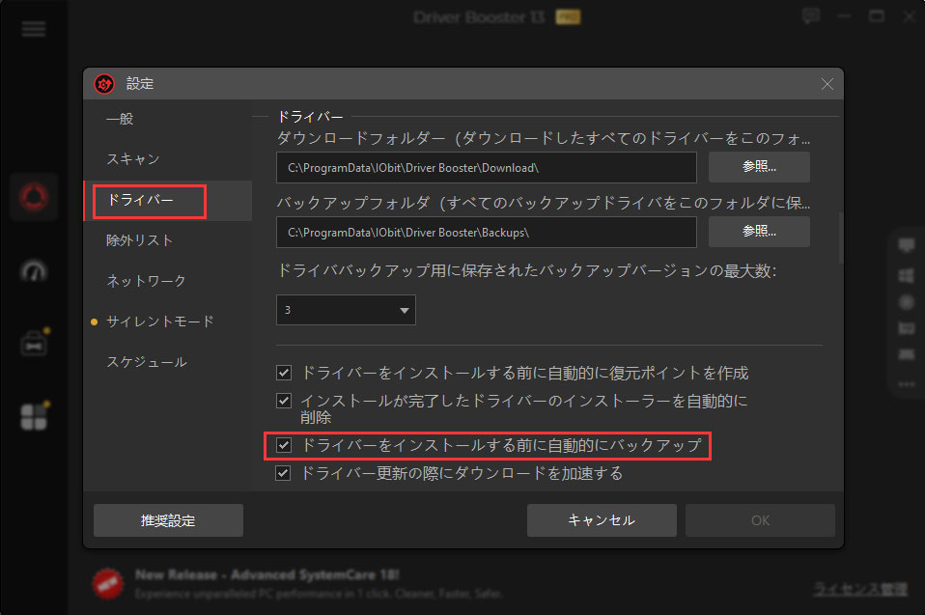
Task: Select the 除外リスト settings tab
Action: pyautogui.click(x=168, y=240)
